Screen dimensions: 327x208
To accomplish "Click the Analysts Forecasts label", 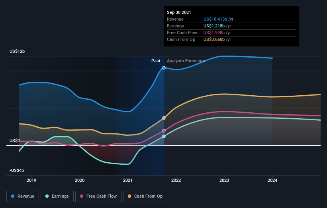I will (x=186, y=61).
